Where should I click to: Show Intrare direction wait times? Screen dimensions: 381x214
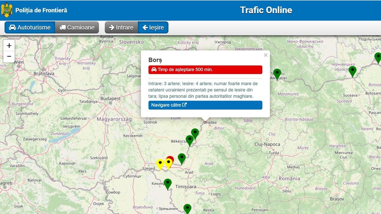[x=121, y=27]
